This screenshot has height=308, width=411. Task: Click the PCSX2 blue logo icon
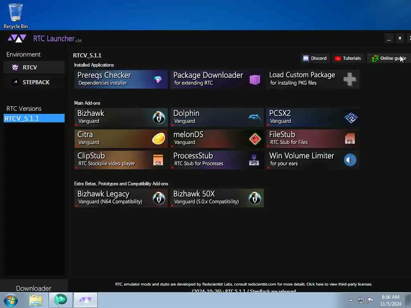351,118
